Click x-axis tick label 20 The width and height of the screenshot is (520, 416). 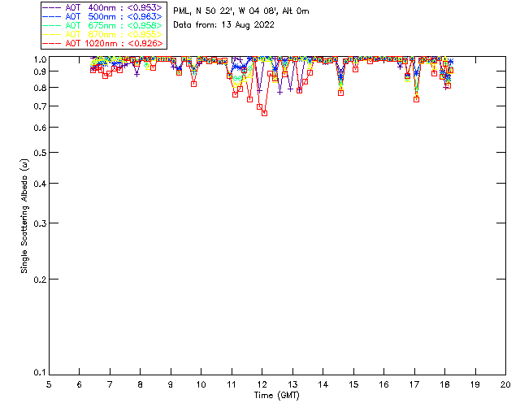click(505, 384)
